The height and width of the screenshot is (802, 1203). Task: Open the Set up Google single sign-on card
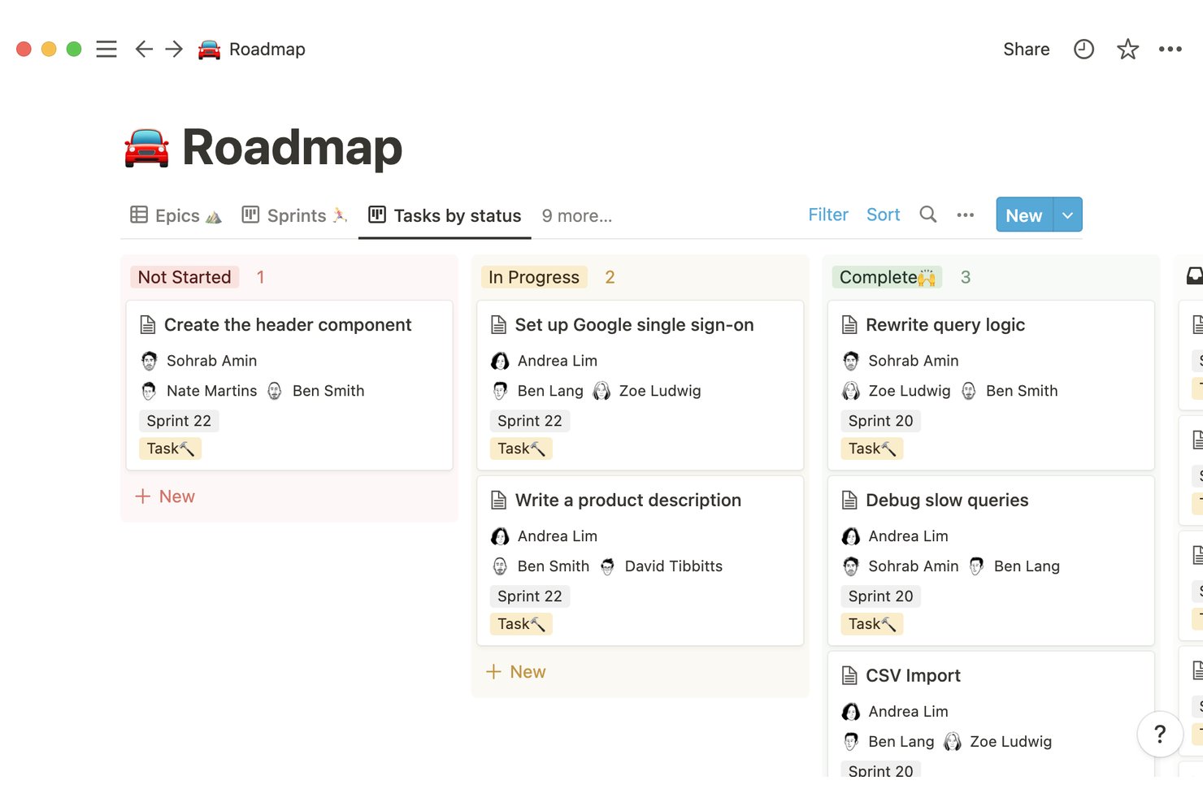640,385
